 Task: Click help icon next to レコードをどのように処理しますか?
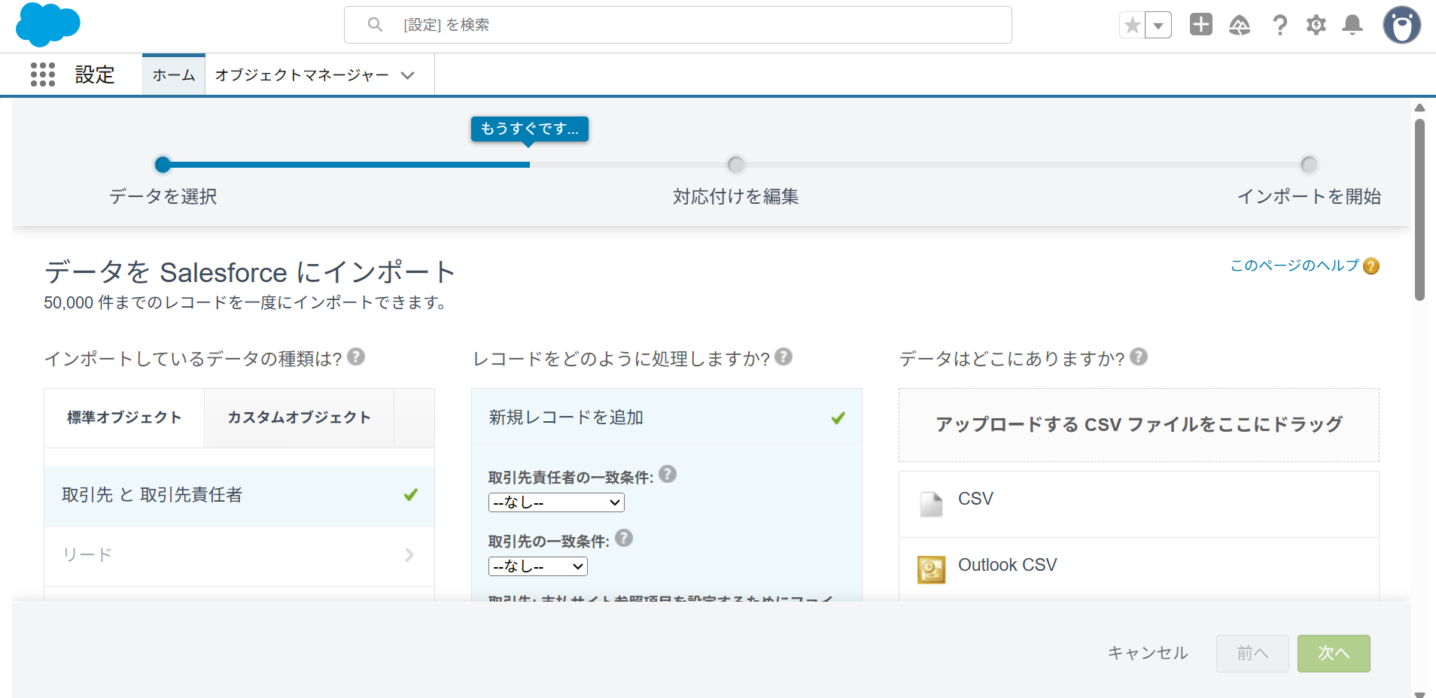[x=783, y=357]
